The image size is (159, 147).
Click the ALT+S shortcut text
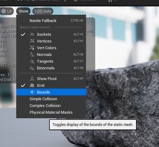tap(78, 34)
